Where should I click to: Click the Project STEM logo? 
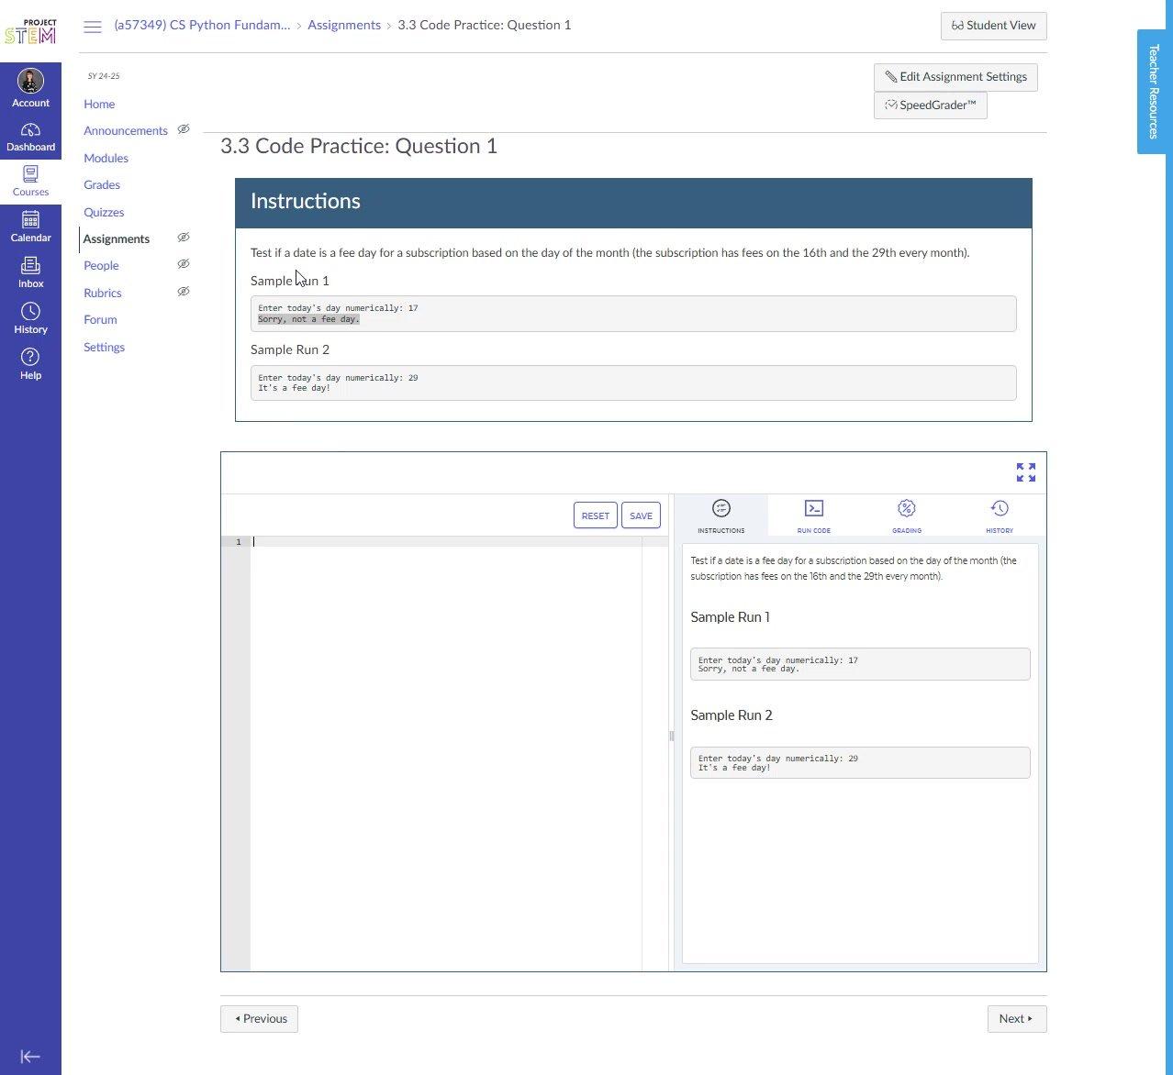tap(30, 31)
